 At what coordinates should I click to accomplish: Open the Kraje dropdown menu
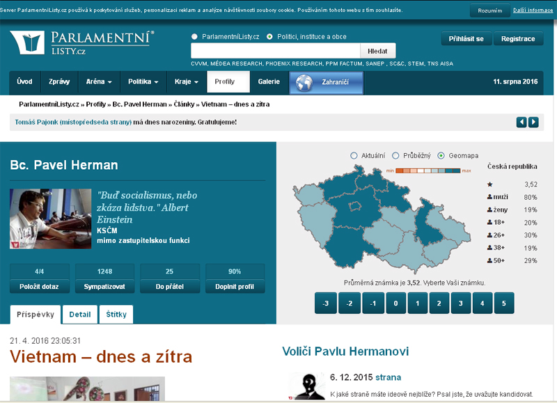[x=187, y=82]
